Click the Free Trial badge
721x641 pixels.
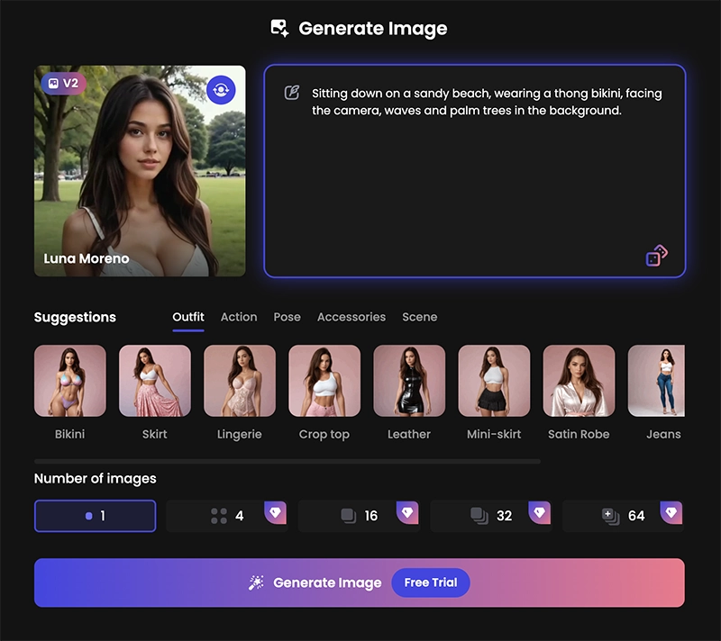pyautogui.click(x=430, y=582)
